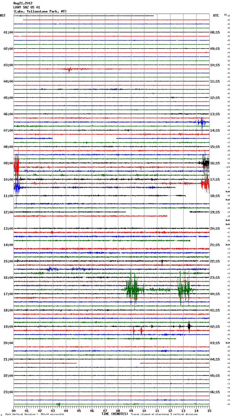This screenshot has width=231, height=418.
Task: Click the 17:15 UTC time label
Action: point(215,180)
